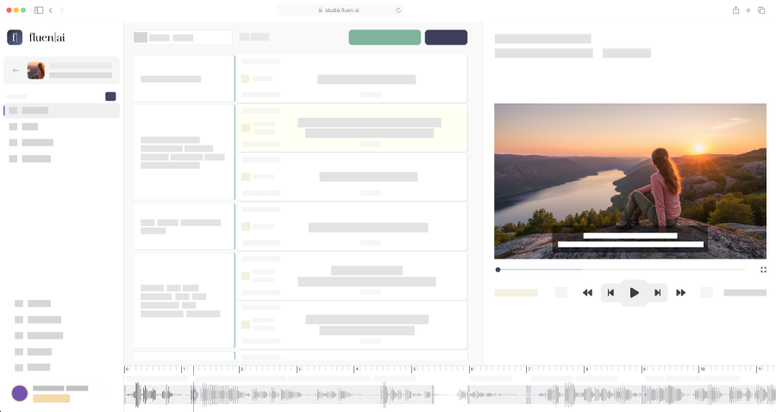Click timeline ruler mark 3
Screen dimensions: 776x412
click(x=298, y=369)
